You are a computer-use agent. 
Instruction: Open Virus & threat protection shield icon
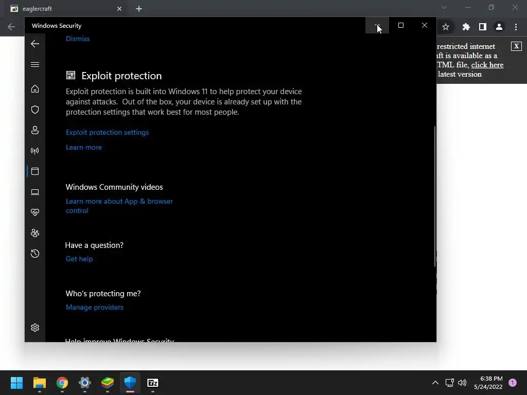point(35,110)
